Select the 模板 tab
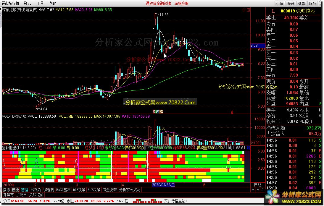The width and height of the screenshot is (324, 206). click(15, 190)
